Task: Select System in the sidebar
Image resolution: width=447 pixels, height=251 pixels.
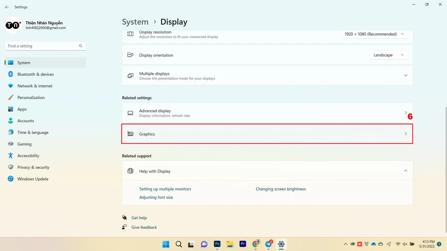Action: point(45,63)
